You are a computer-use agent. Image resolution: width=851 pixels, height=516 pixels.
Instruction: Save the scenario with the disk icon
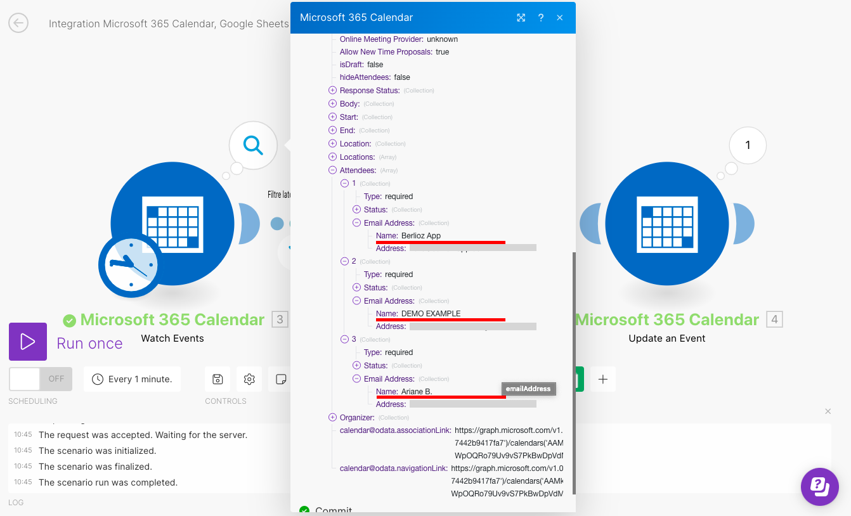[x=218, y=379]
